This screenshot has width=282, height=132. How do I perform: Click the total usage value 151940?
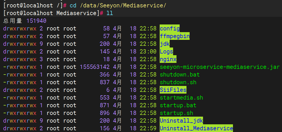[x=36, y=21]
